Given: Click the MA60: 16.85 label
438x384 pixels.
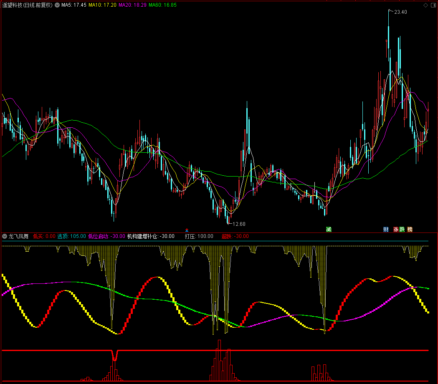Looking at the screenshot, I should (162, 5).
